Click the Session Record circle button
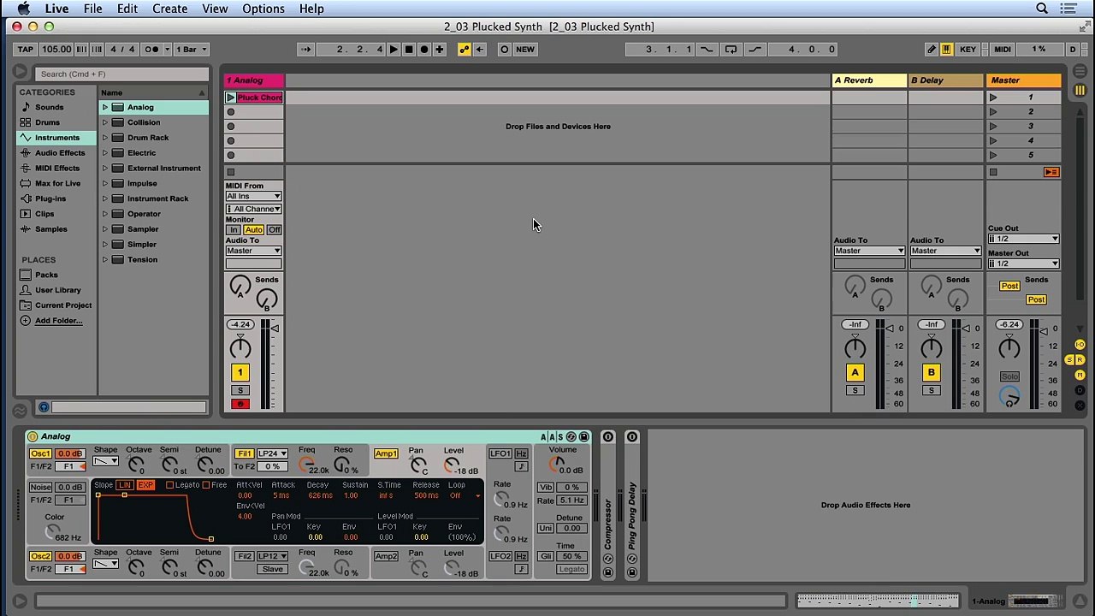This screenshot has width=1095, height=616. [x=504, y=49]
